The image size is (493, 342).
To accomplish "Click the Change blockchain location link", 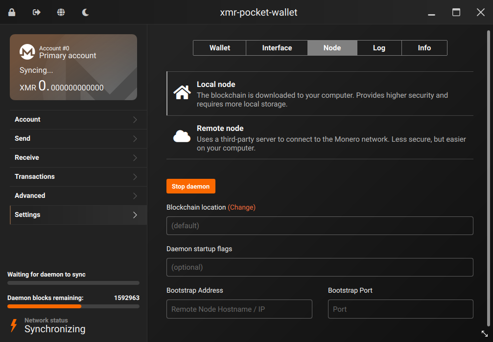I will [x=242, y=207].
